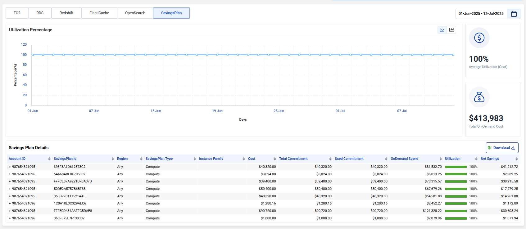Click the date range input field
Screen dimensions: 526x229
(x=481, y=14)
